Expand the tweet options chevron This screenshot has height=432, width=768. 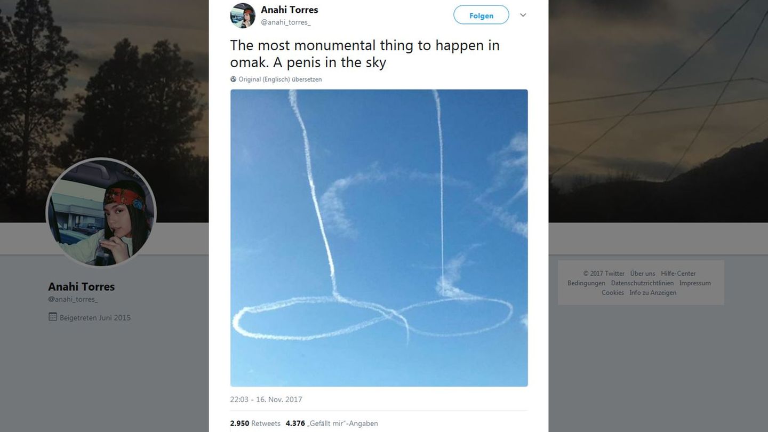523,15
